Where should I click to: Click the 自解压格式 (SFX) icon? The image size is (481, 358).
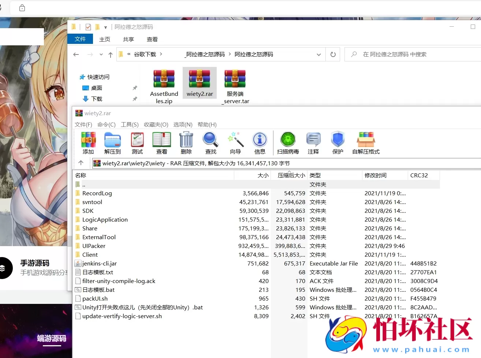(366, 143)
